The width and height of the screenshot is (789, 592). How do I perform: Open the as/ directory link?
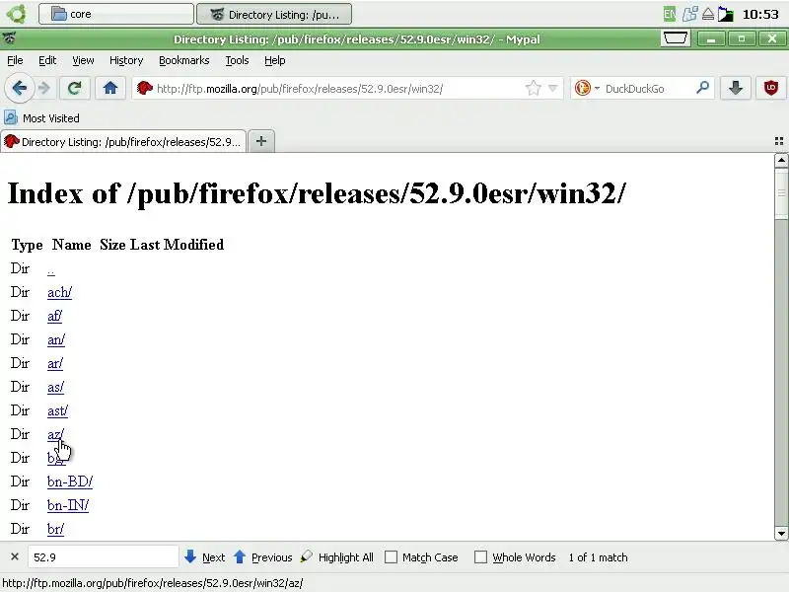(x=55, y=387)
